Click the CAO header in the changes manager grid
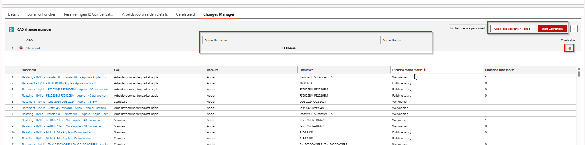Viewport: 585px width, 145px height. [30, 40]
